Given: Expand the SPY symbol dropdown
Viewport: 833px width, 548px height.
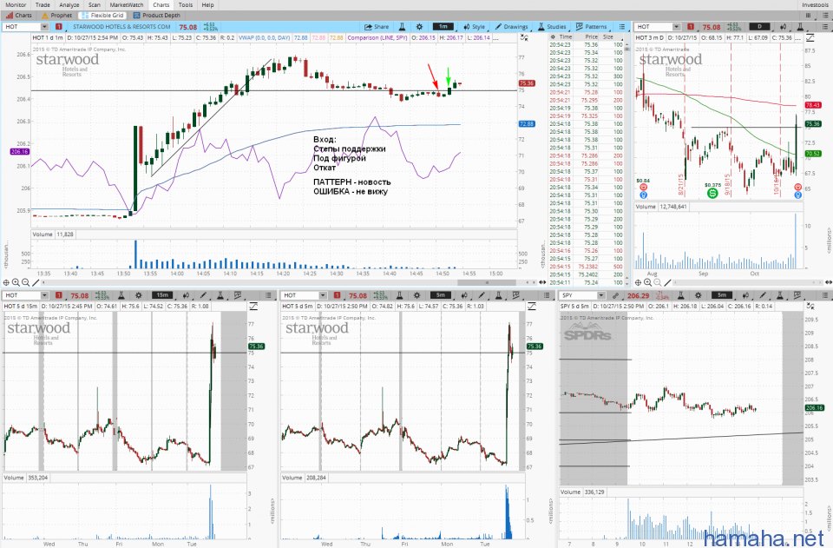Looking at the screenshot, I should point(601,295).
